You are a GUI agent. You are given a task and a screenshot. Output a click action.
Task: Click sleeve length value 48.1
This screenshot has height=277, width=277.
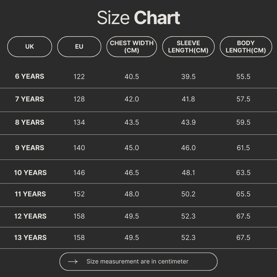pos(188,173)
